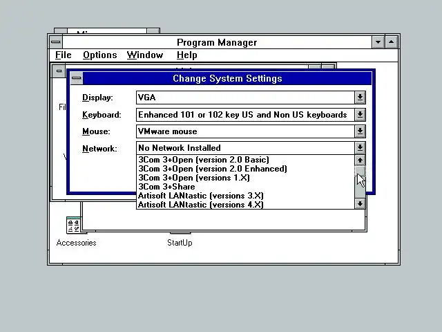Open the background group window control-menu box

coord(59,71)
